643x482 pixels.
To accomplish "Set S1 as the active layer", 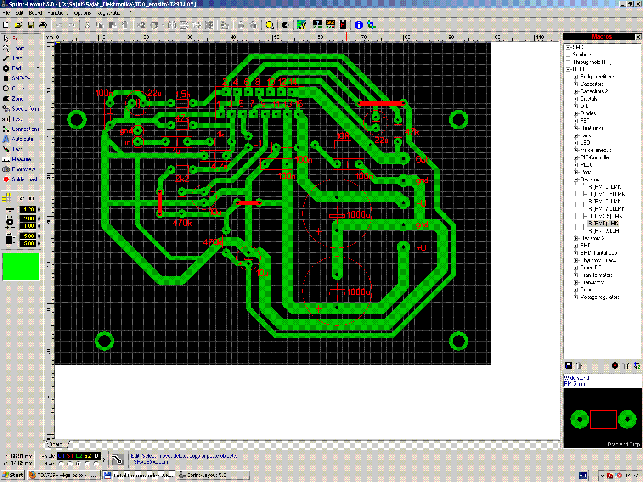I will (70, 464).
